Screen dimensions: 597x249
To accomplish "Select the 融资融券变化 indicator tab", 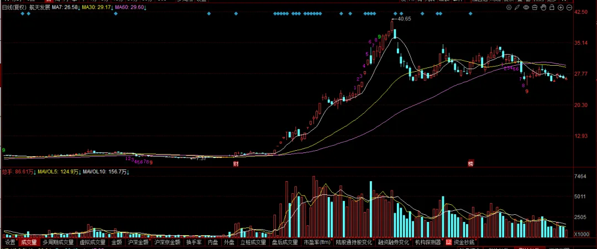I will point(394,242).
